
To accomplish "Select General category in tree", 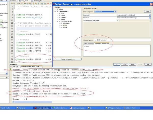I will point(61,9).
